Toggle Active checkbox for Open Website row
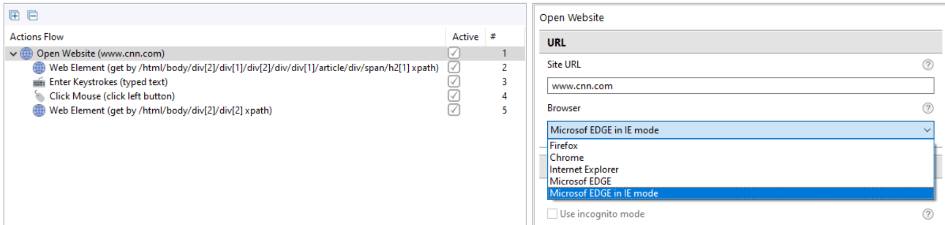 [x=454, y=53]
